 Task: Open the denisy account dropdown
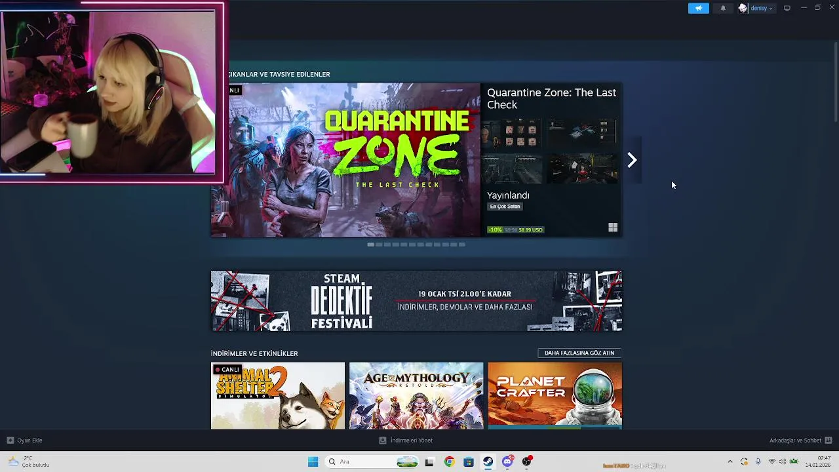(x=762, y=8)
